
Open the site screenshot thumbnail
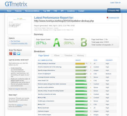click(19, 25)
